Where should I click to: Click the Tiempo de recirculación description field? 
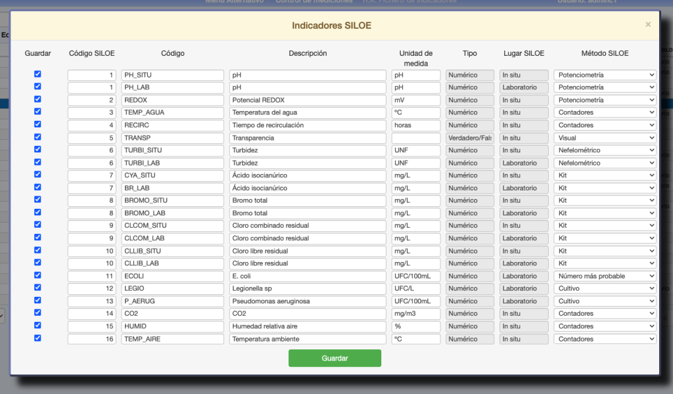pyautogui.click(x=308, y=125)
